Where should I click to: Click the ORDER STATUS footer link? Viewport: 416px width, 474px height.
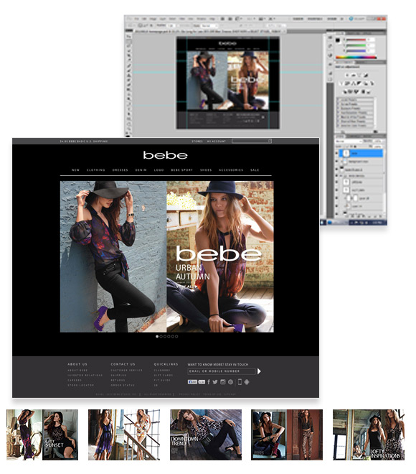click(123, 385)
